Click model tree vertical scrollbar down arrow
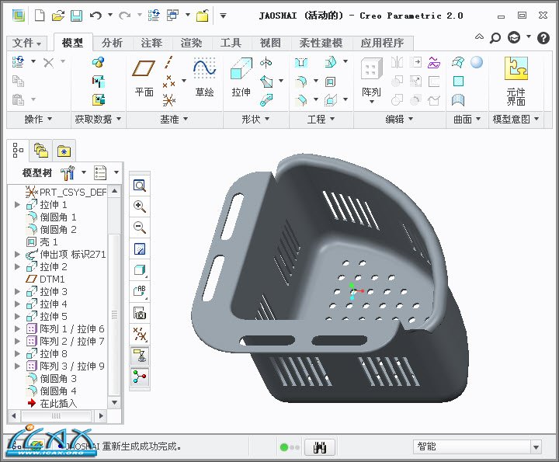 click(x=114, y=402)
